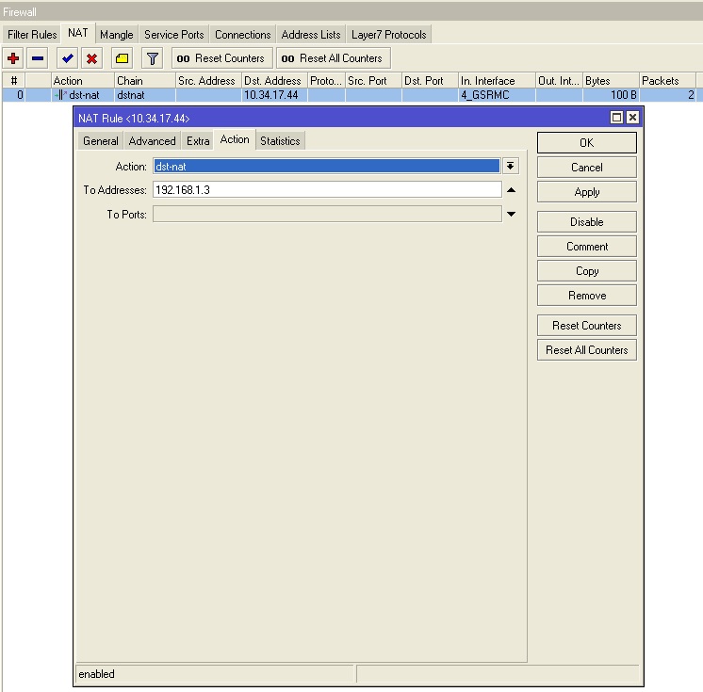Screen dimensions: 703x692
Task: Sort by Bytes column header
Action: pos(611,81)
